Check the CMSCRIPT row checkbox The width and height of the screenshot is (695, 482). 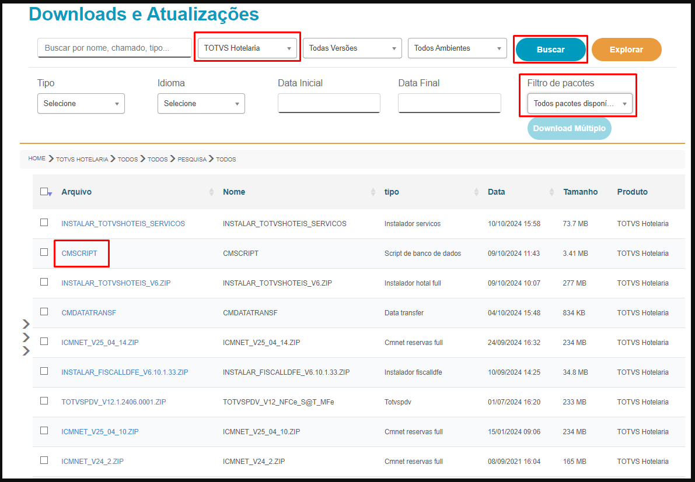click(44, 252)
